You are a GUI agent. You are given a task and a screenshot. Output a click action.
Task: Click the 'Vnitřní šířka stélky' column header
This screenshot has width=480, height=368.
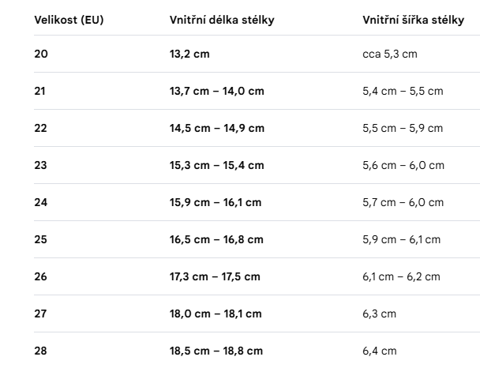413,20
